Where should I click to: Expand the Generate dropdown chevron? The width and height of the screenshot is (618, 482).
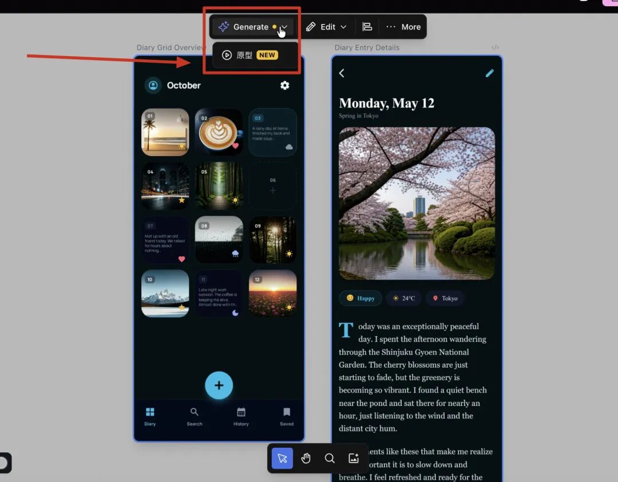284,27
